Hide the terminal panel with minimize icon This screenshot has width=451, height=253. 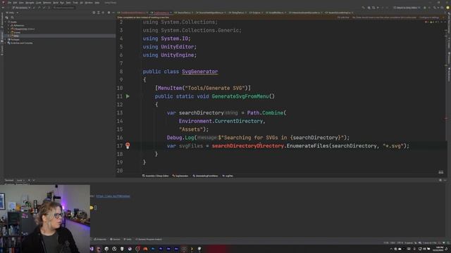tap(445, 180)
